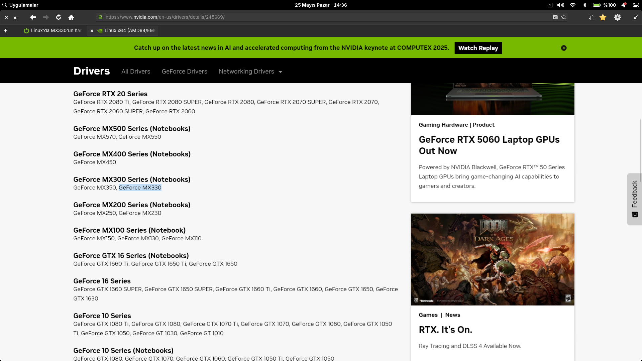
Task: Exit fullscreen with the shrink arrows icon
Action: click(x=635, y=17)
